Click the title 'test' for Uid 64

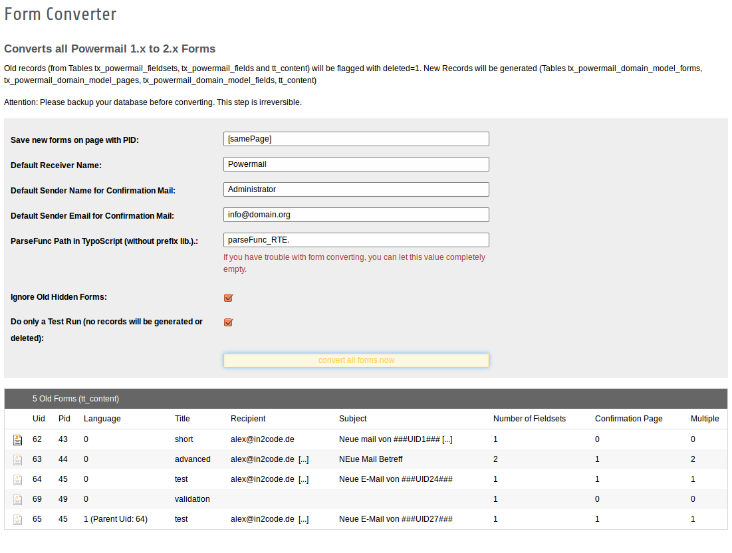(182, 479)
